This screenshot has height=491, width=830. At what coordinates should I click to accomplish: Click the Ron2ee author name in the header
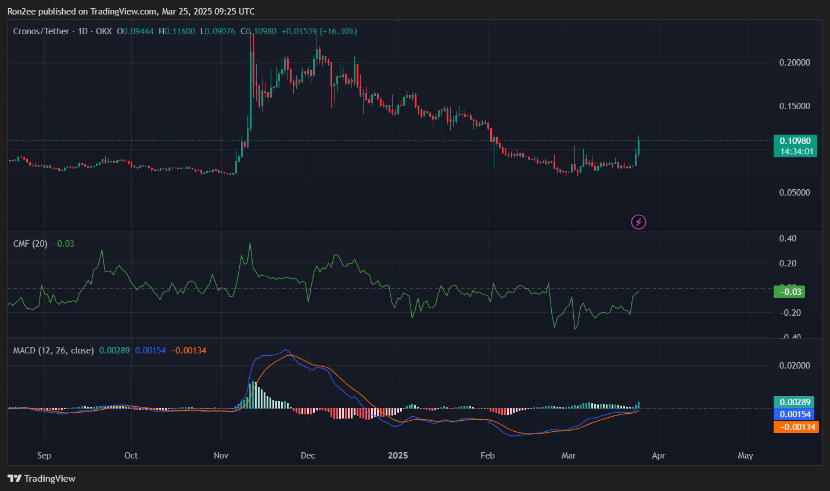point(23,11)
